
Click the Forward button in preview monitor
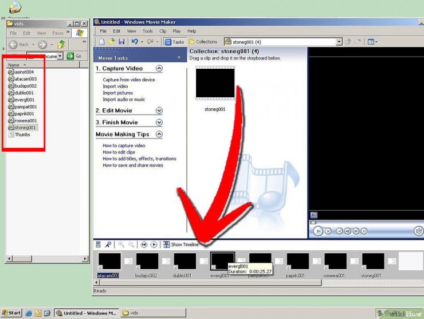coord(364,231)
